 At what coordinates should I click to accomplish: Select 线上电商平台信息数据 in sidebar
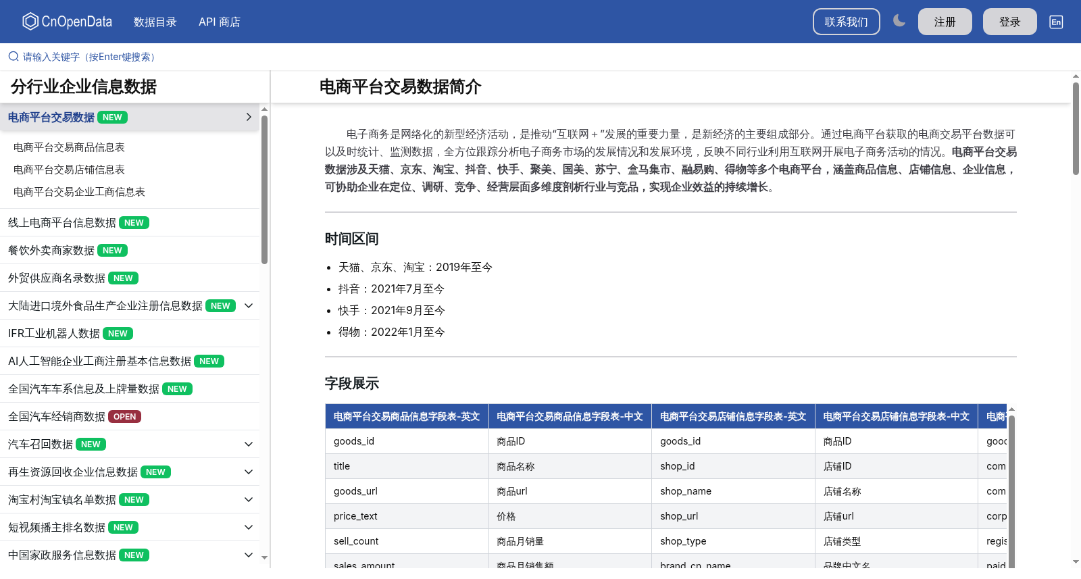pyautogui.click(x=130, y=222)
